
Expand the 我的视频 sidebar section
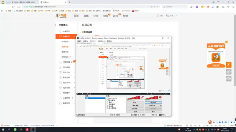[74, 88]
